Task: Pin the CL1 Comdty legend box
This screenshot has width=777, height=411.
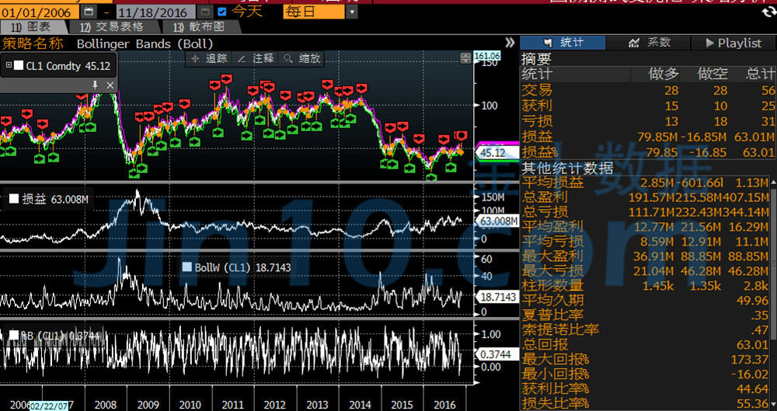Action: pos(96,84)
